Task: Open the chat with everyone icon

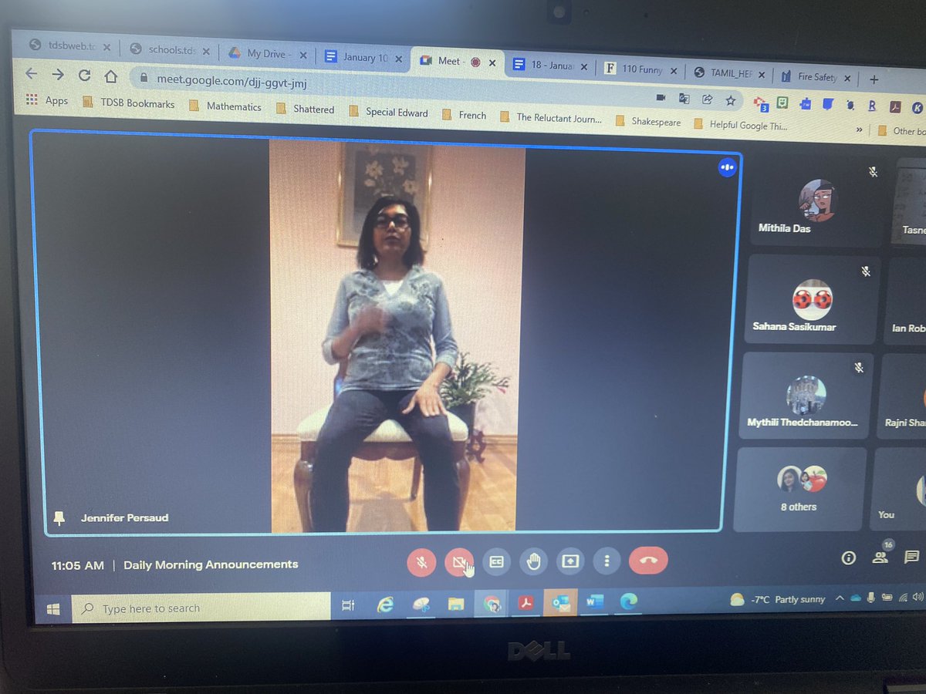Action: [x=912, y=557]
